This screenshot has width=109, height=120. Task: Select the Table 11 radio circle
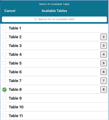point(4,116)
